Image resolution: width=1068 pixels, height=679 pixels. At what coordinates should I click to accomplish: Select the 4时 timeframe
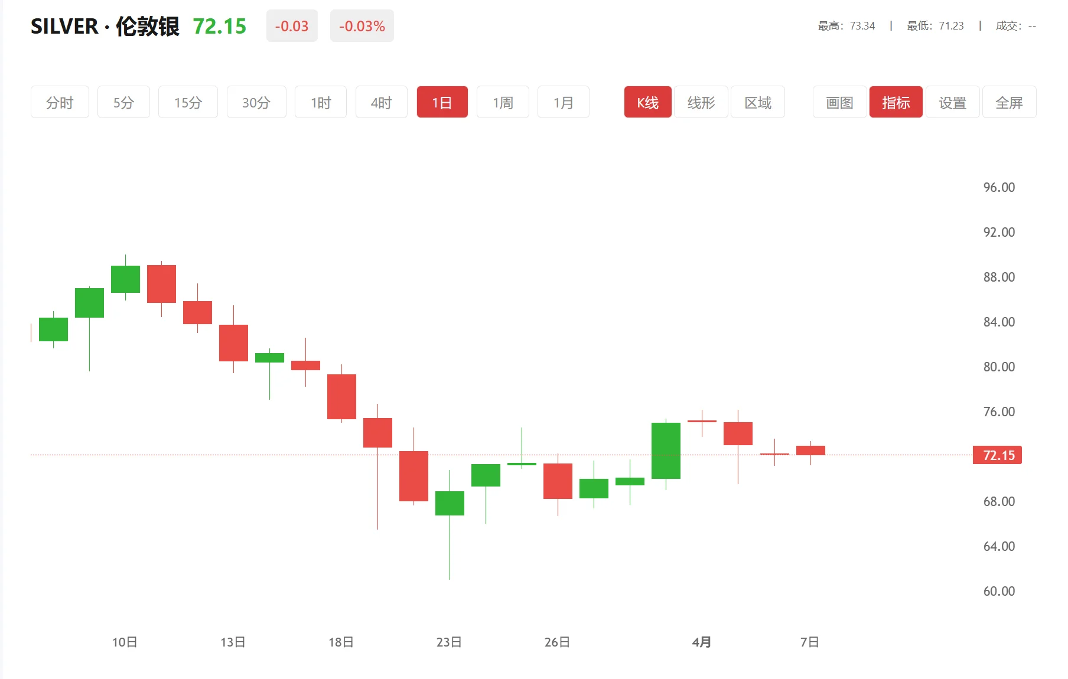coord(381,102)
